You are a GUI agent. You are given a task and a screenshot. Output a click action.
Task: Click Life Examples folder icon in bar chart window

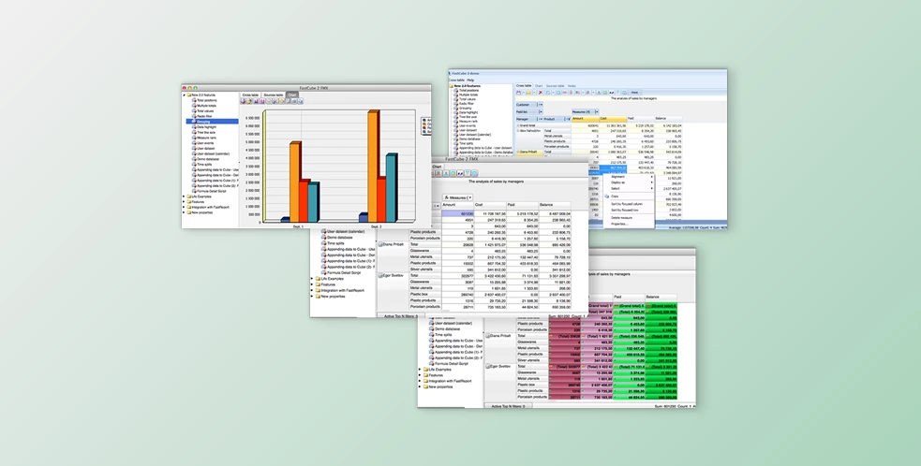click(x=188, y=197)
